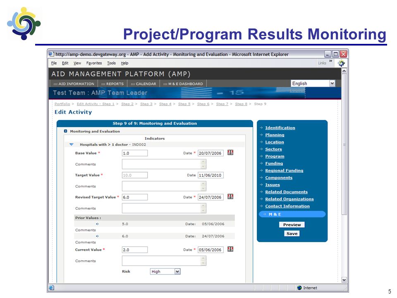Click the Edit Activity - Step 1 breadcrumb

coord(96,104)
